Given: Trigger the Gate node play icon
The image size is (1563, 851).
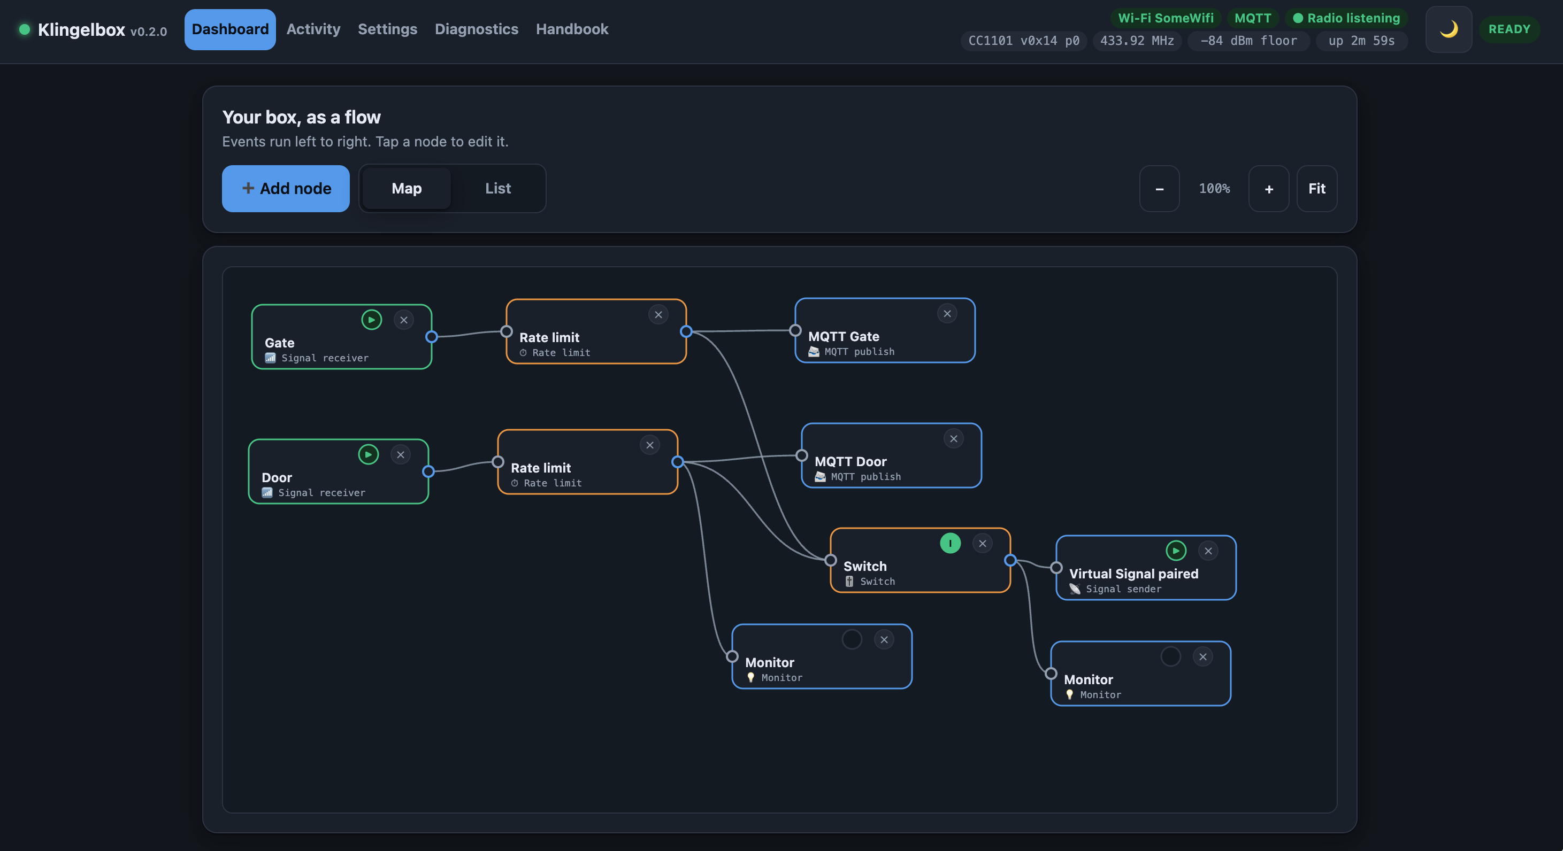Looking at the screenshot, I should (371, 320).
